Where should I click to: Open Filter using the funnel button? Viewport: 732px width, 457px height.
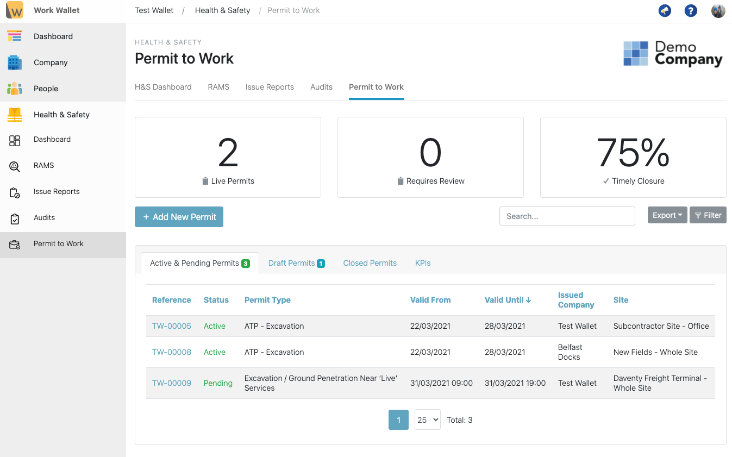pyautogui.click(x=708, y=215)
